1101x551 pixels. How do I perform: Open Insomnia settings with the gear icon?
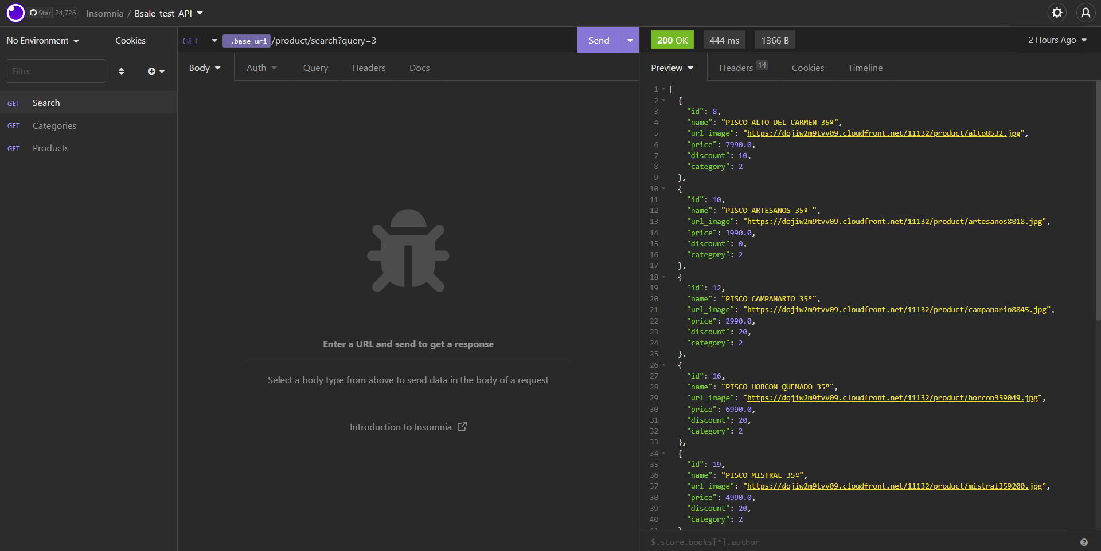(1057, 12)
